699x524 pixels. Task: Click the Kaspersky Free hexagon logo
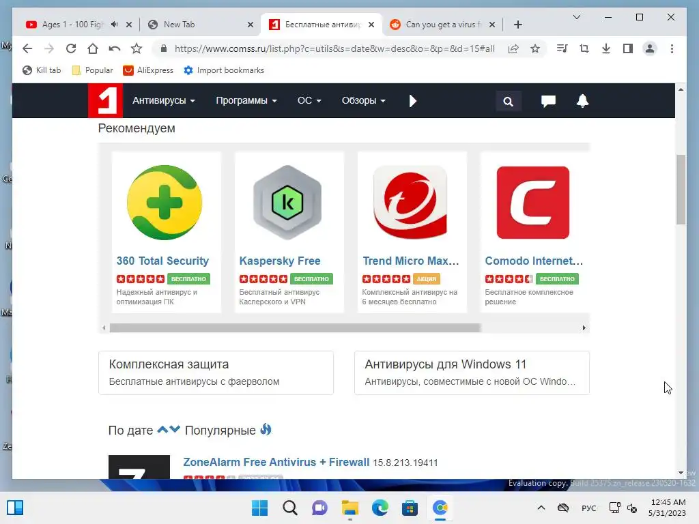[287, 203]
